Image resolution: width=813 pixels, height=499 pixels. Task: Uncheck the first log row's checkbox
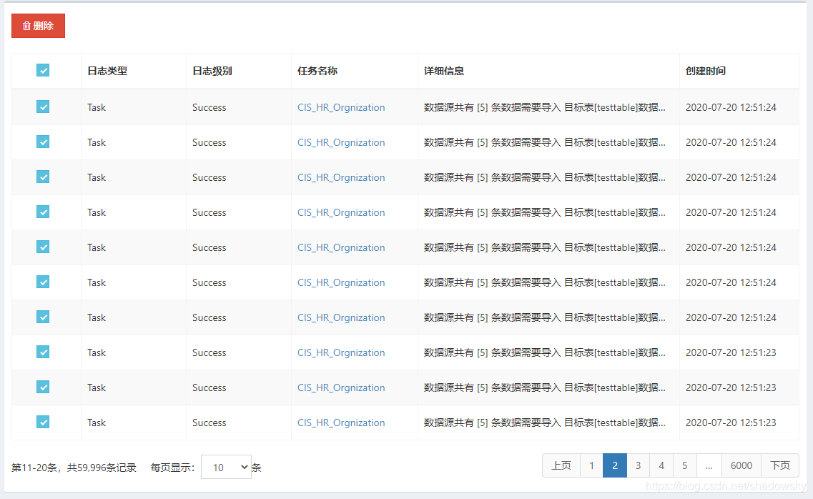click(x=43, y=107)
